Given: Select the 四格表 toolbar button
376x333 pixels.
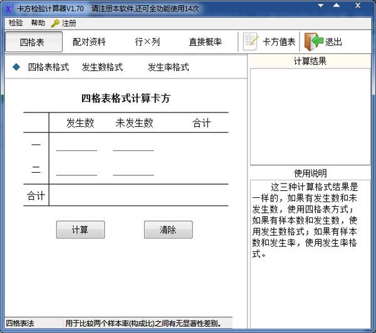Looking at the screenshot, I should (33, 42).
